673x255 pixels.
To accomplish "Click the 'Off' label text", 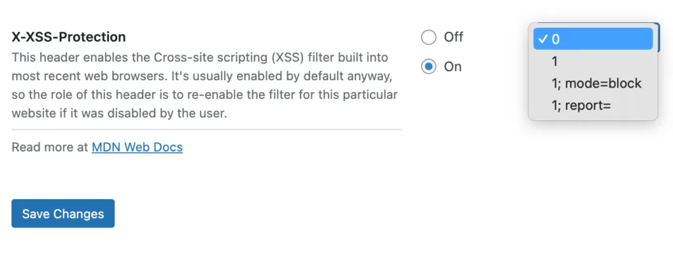I will point(453,37).
